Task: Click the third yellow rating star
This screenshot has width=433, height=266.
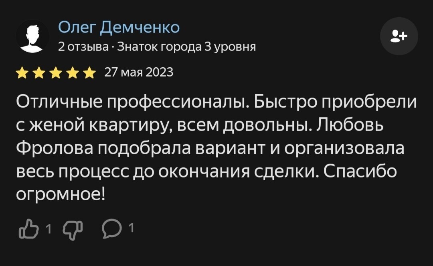Action: (x=56, y=73)
